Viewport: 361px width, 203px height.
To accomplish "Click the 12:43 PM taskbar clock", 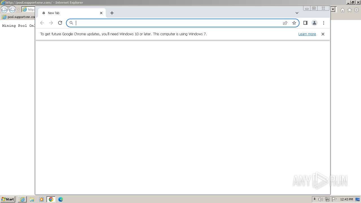I will pos(347,199).
